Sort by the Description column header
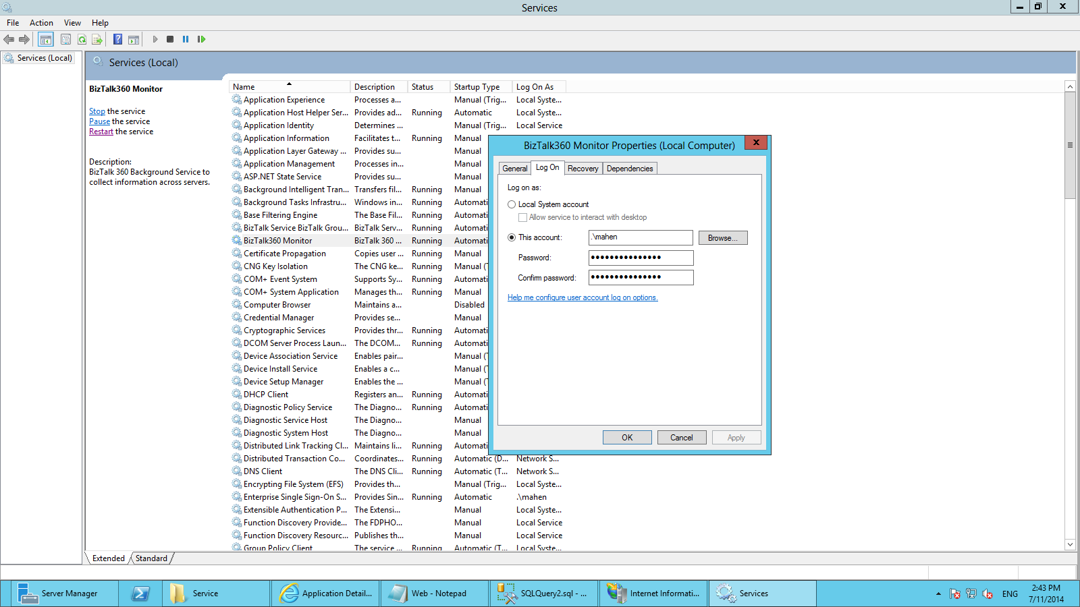Image resolution: width=1080 pixels, height=607 pixels. [379, 87]
